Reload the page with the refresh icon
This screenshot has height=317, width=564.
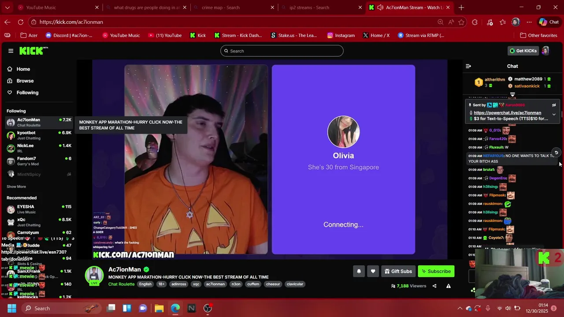(21, 22)
